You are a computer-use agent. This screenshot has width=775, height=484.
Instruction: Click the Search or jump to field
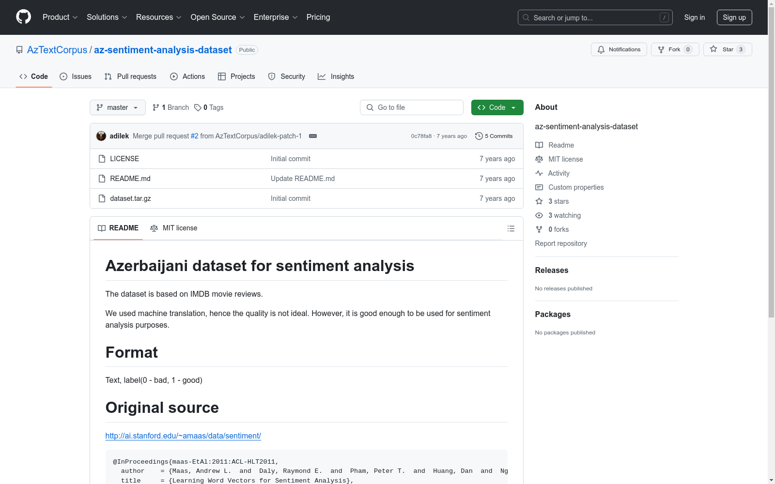(x=595, y=17)
